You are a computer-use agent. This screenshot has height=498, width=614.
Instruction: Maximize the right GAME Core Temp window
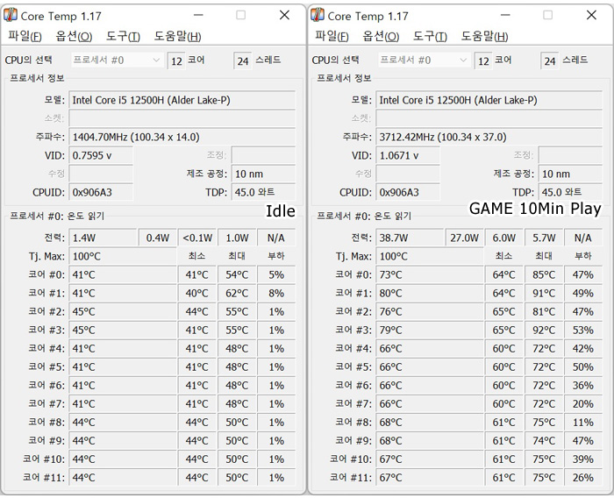tap(547, 15)
